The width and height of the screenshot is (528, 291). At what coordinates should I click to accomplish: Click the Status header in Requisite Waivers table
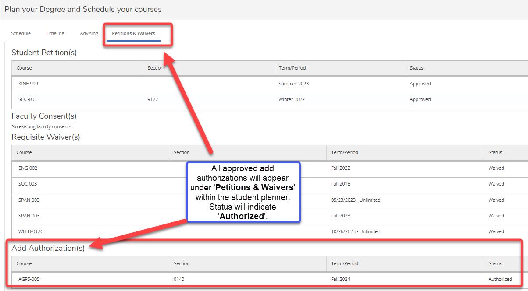pos(496,152)
